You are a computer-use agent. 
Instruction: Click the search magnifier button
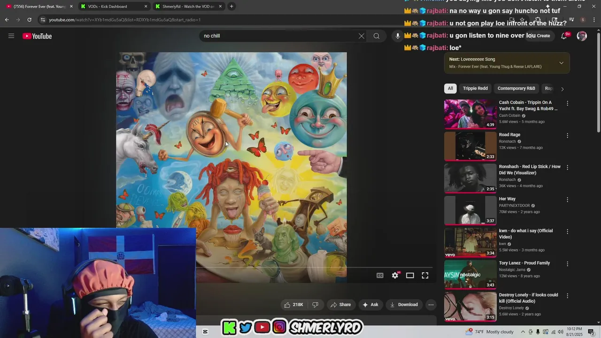click(x=377, y=36)
